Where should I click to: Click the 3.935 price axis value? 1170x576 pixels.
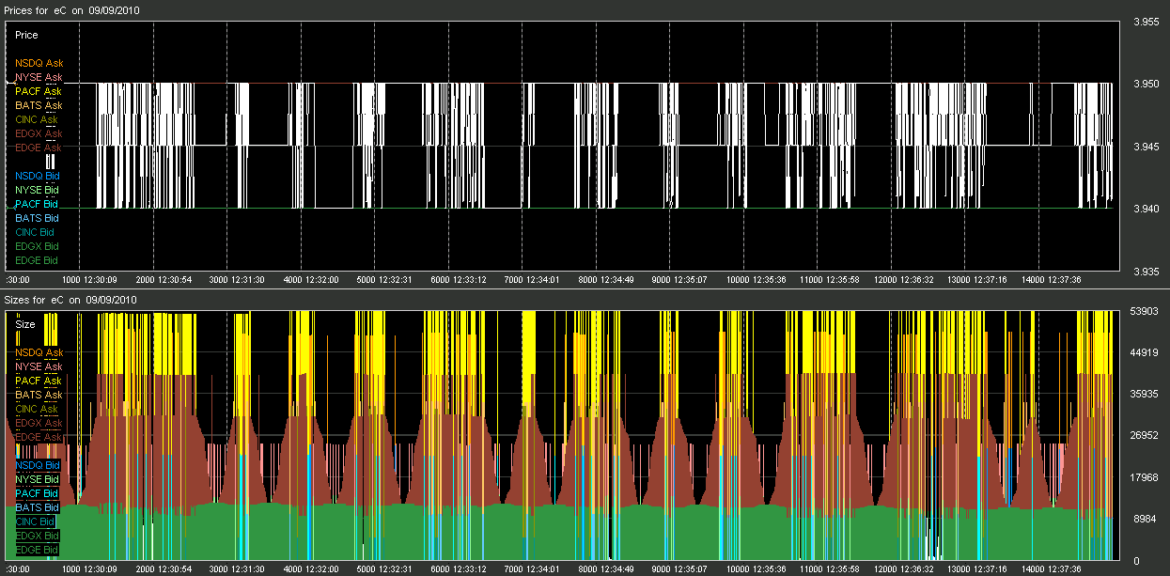[1147, 272]
